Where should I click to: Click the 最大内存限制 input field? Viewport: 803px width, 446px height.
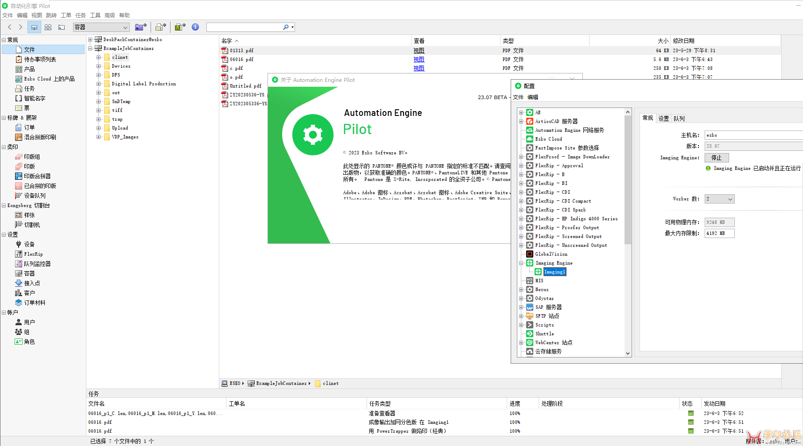click(x=719, y=233)
